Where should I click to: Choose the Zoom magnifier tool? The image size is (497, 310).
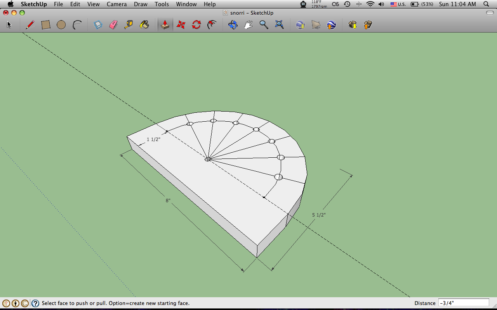coord(264,25)
